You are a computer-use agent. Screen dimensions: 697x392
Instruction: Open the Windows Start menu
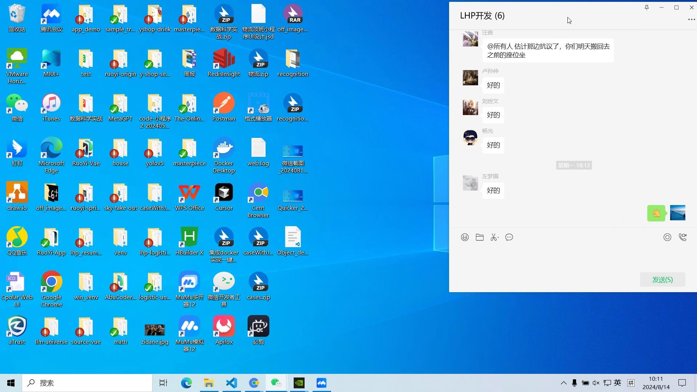[11, 383]
